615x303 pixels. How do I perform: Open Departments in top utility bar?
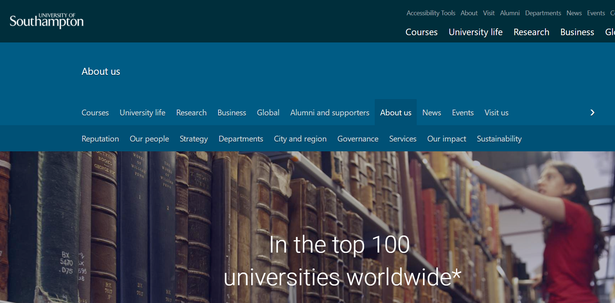[x=543, y=13]
